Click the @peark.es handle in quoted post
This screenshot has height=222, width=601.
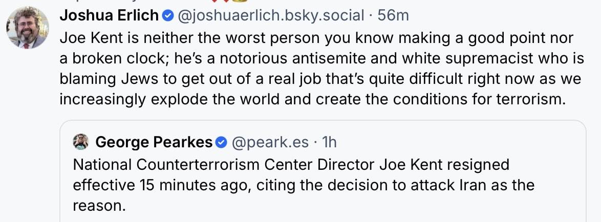coord(270,142)
